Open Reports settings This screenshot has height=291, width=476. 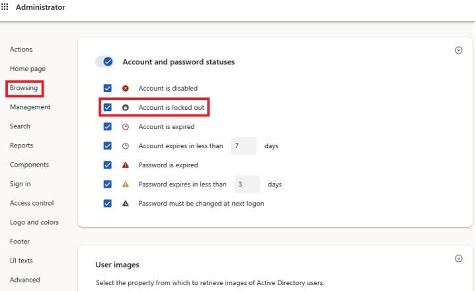tap(21, 145)
